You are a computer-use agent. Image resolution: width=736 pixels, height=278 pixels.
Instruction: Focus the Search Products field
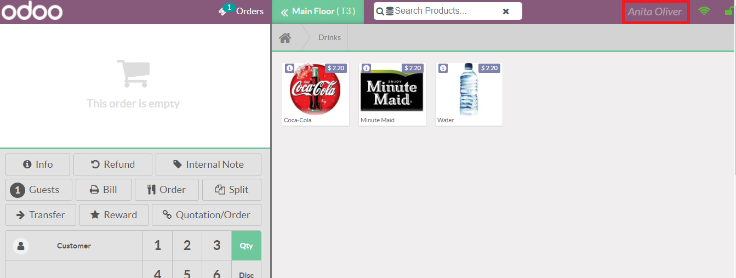point(444,11)
